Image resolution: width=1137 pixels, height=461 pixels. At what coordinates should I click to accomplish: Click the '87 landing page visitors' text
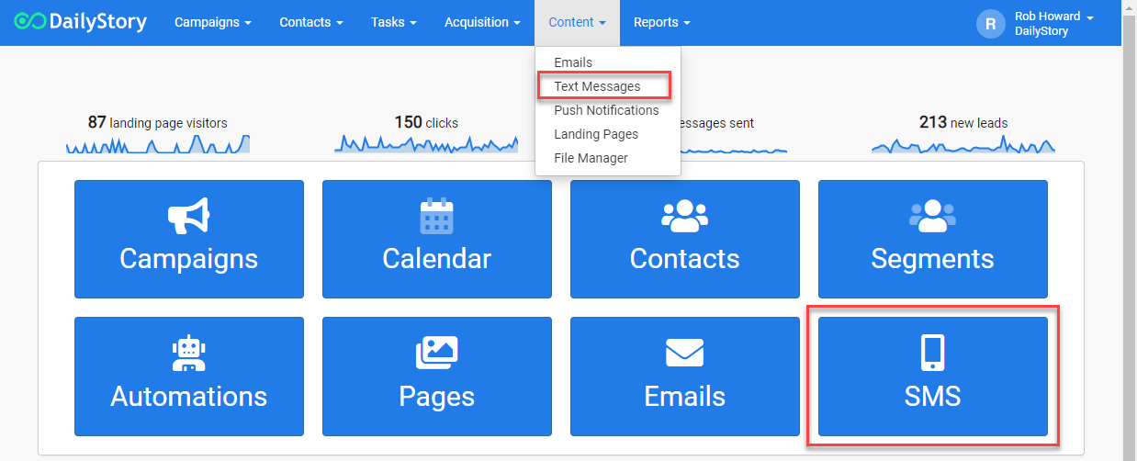click(x=158, y=122)
